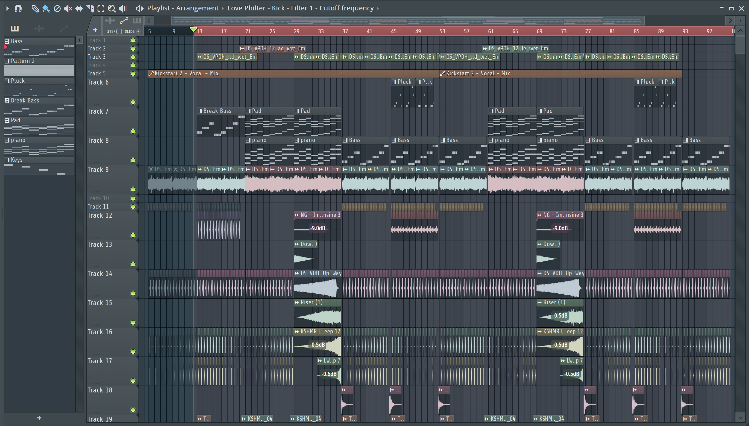Open arrangement dropdown after Playlist - Arrangement
This screenshot has width=749, height=426.
pyautogui.click(x=223, y=9)
